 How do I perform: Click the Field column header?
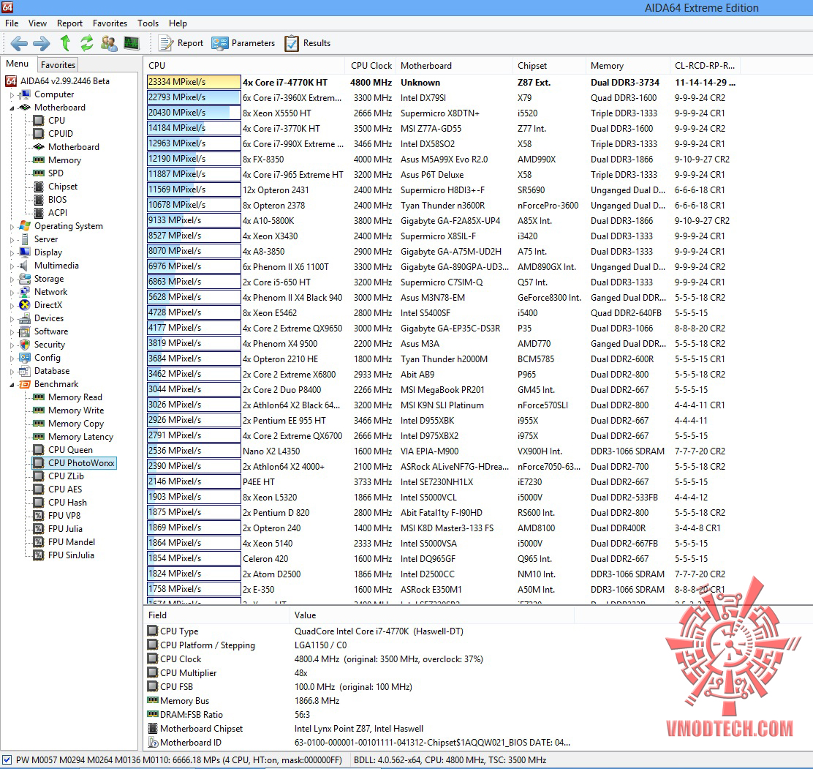point(216,615)
